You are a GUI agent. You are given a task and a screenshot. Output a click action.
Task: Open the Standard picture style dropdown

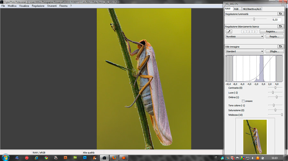coord(245,51)
